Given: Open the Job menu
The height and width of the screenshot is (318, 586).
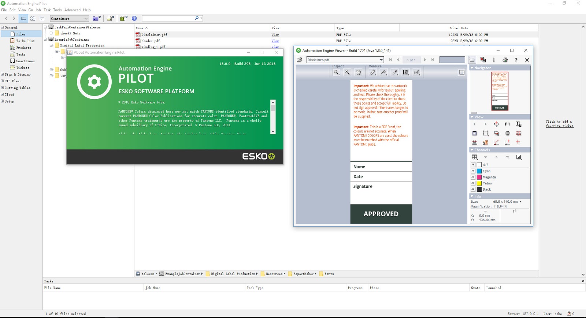Looking at the screenshot, I should tap(38, 10).
